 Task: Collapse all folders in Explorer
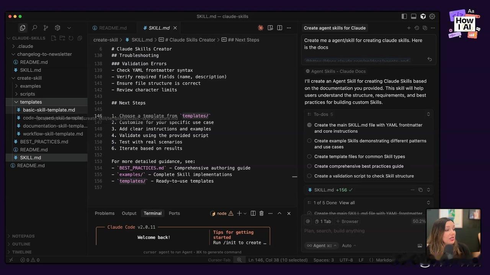80,38
